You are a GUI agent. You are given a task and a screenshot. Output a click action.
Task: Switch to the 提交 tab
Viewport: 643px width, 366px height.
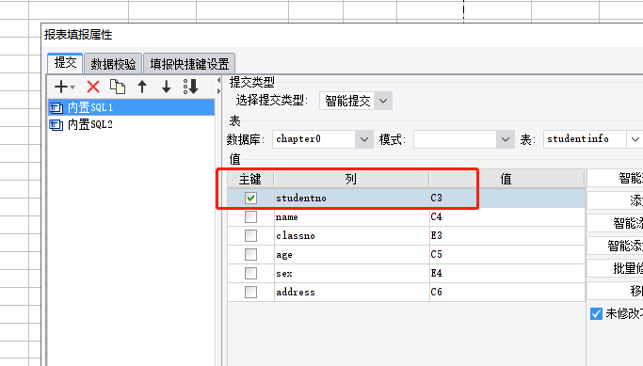65,63
